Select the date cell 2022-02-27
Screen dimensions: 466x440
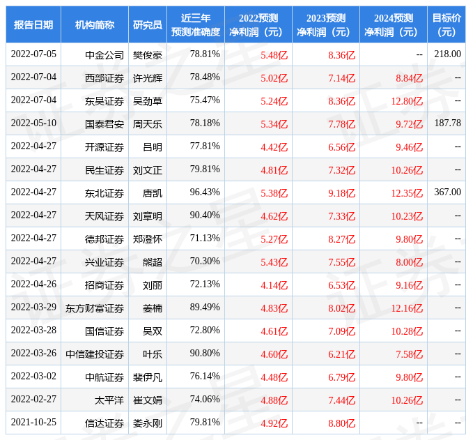pos(33,399)
